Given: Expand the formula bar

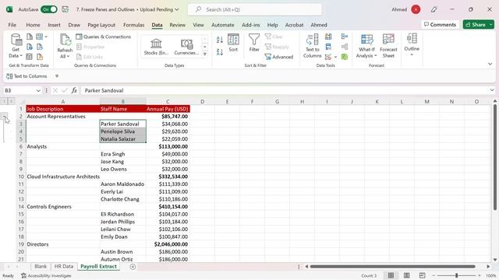Looking at the screenshot, I should tap(492, 90).
